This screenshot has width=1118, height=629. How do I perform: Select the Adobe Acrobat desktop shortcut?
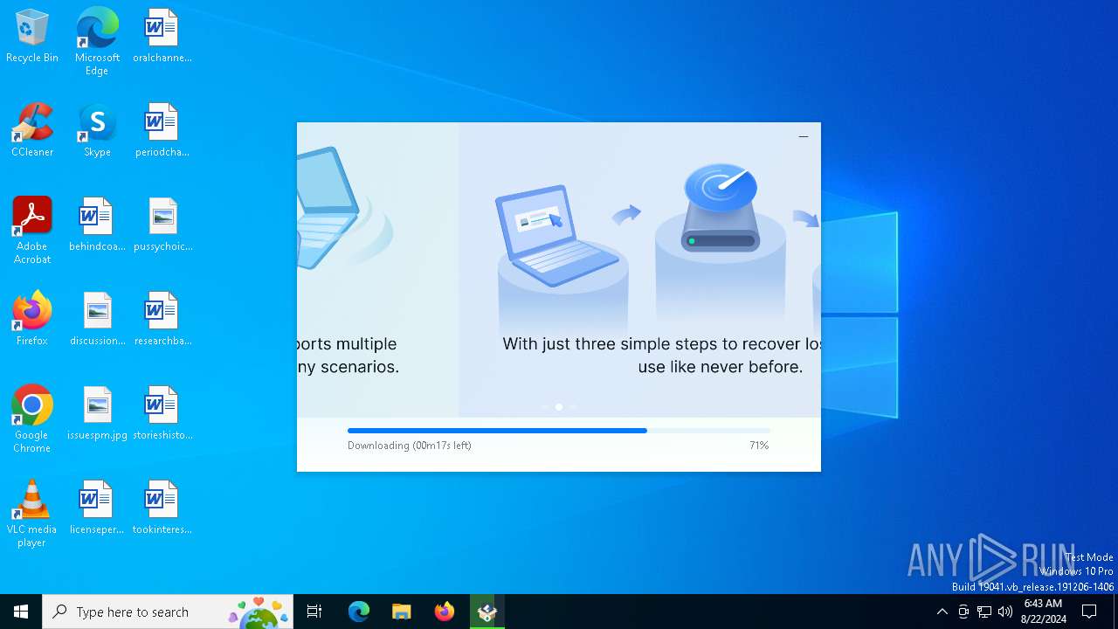pyautogui.click(x=32, y=231)
